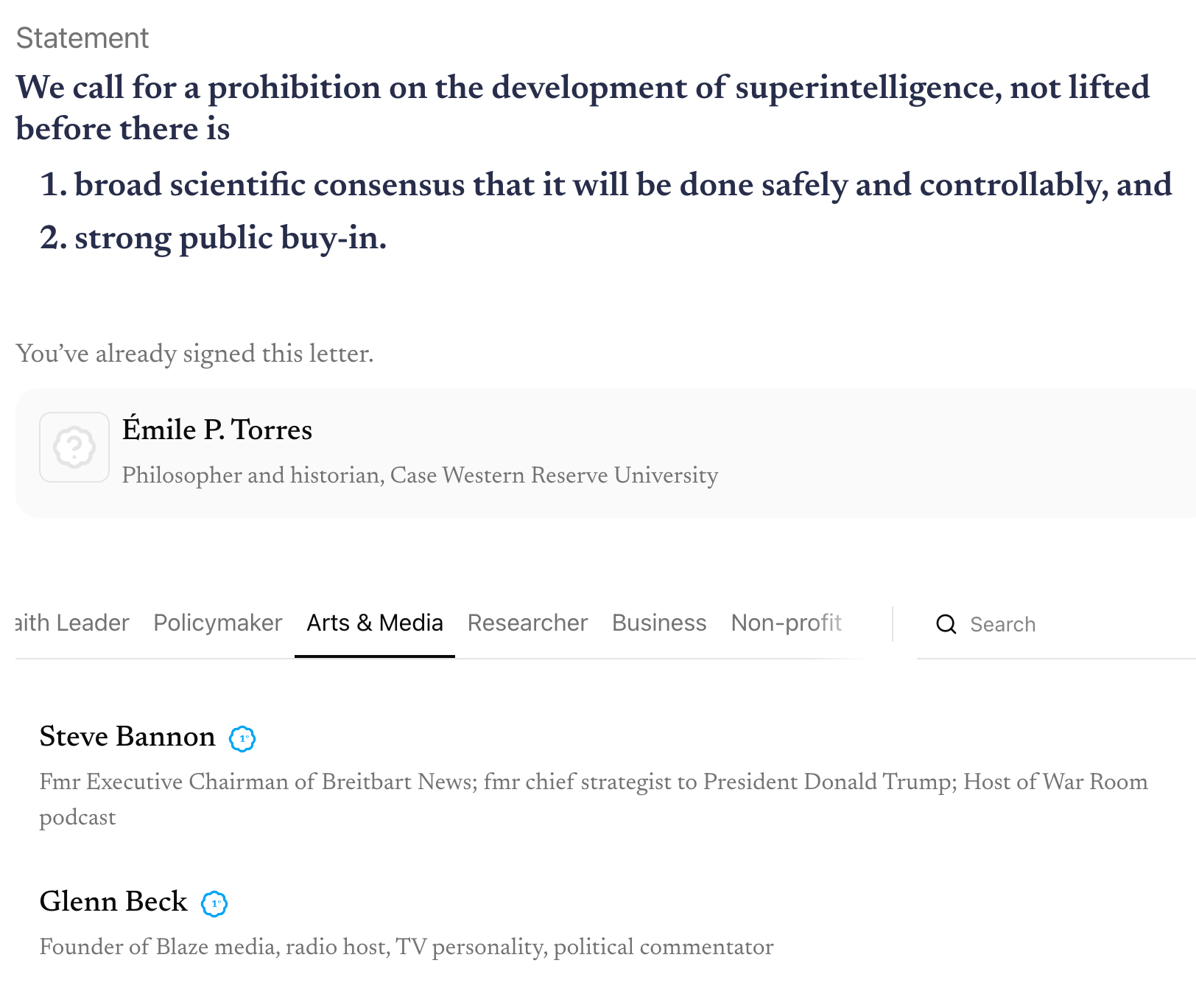Click the Steve Bannon signatory name
The image size is (1196, 1005).
pyautogui.click(x=127, y=737)
